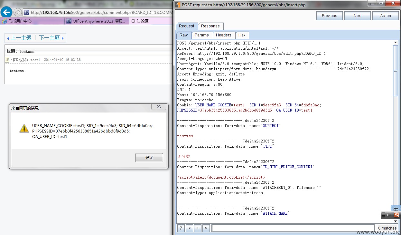Open the Headers view tab
Viewport: 401px width, 235px height.
coord(224,35)
